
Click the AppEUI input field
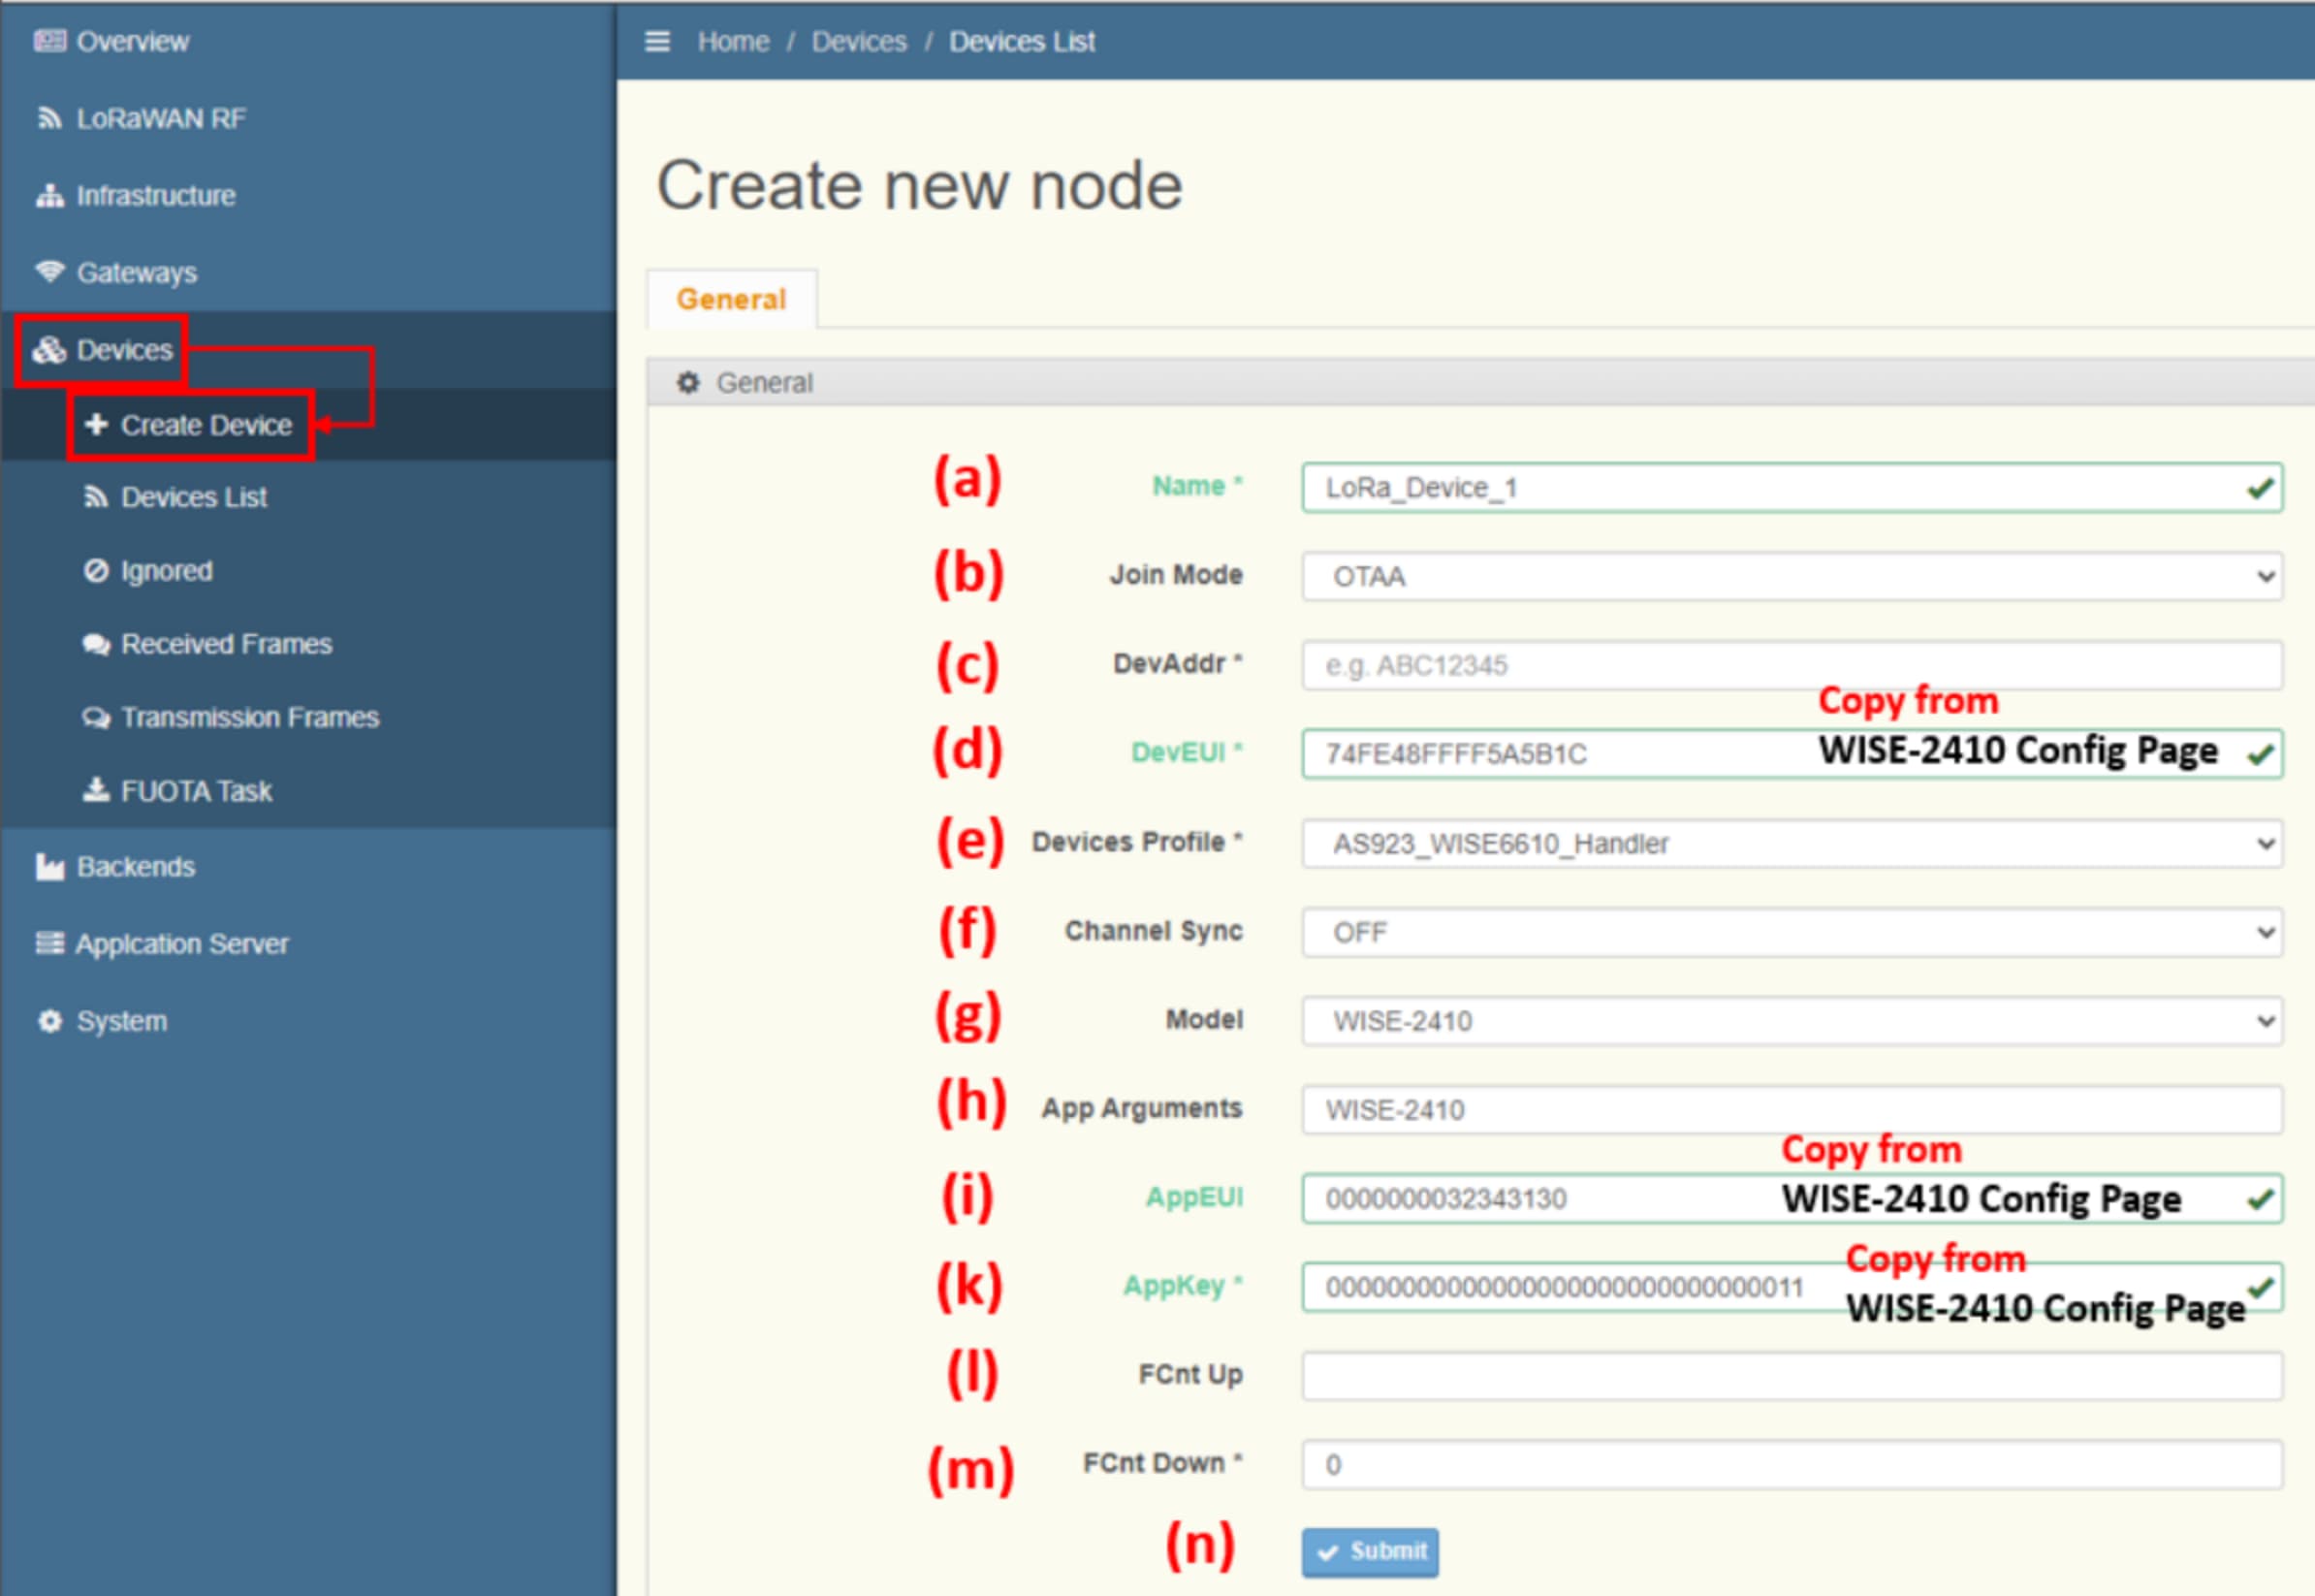coord(1792,1198)
